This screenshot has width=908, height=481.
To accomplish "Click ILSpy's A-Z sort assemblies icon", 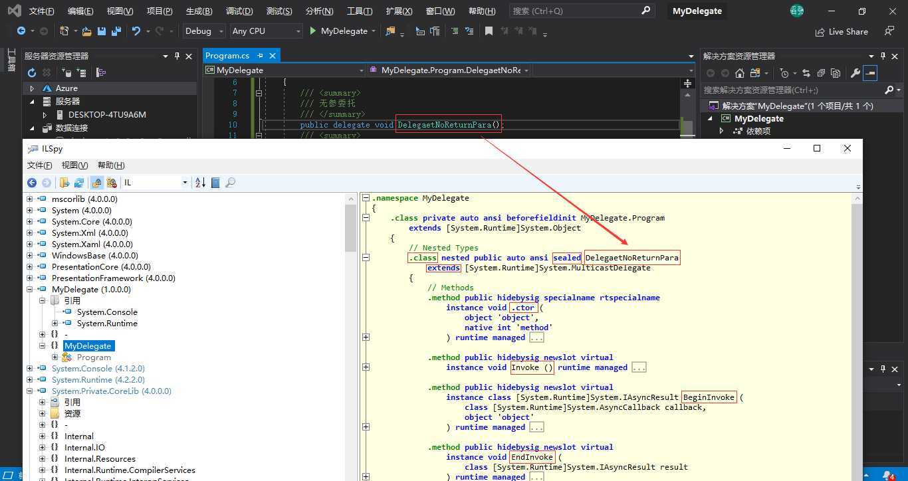I will point(200,183).
